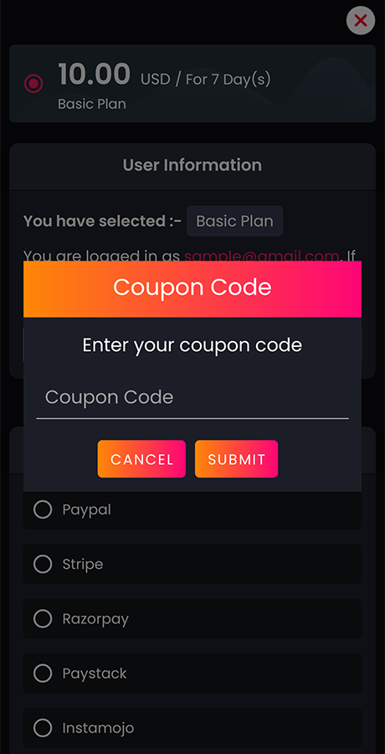This screenshot has height=754, width=385.
Task: Open the sample@gmail.com email link
Action: click(261, 256)
